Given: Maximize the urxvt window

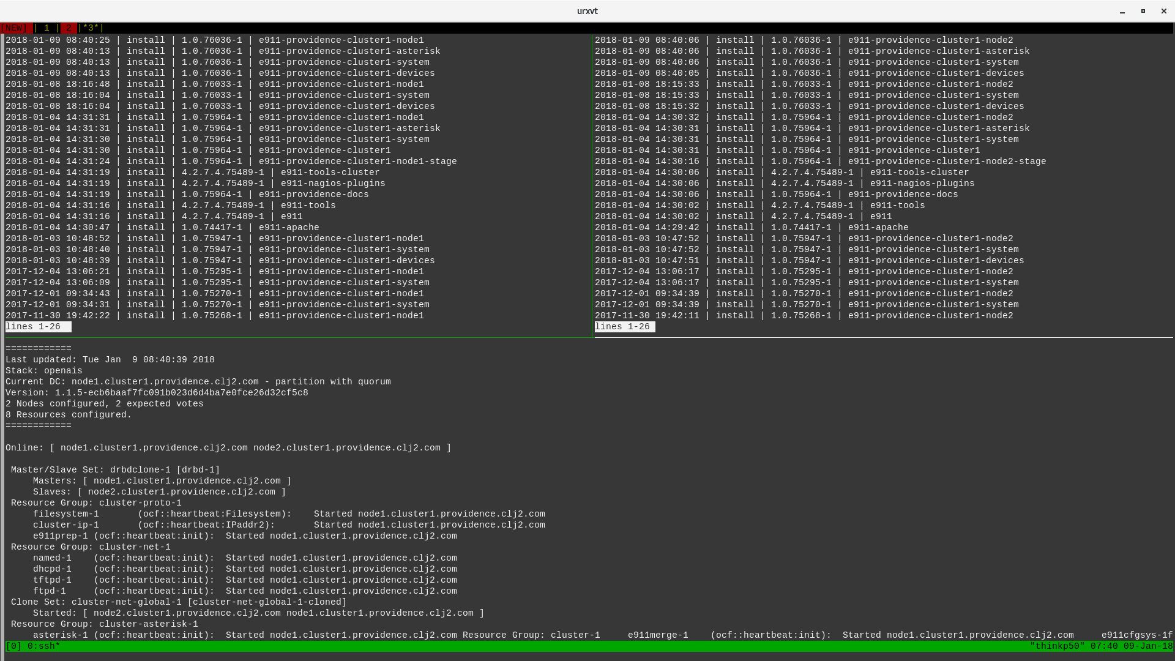Looking at the screenshot, I should 1143,11.
